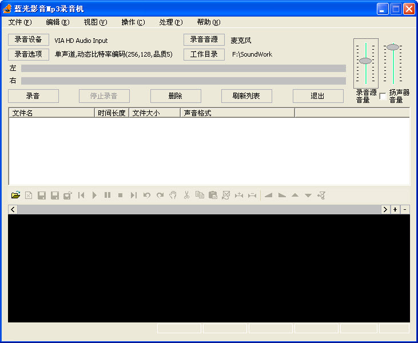The height and width of the screenshot is (343, 418).
Task: Close the 蓝光影音Mp3录音机 window
Action: 409,9
